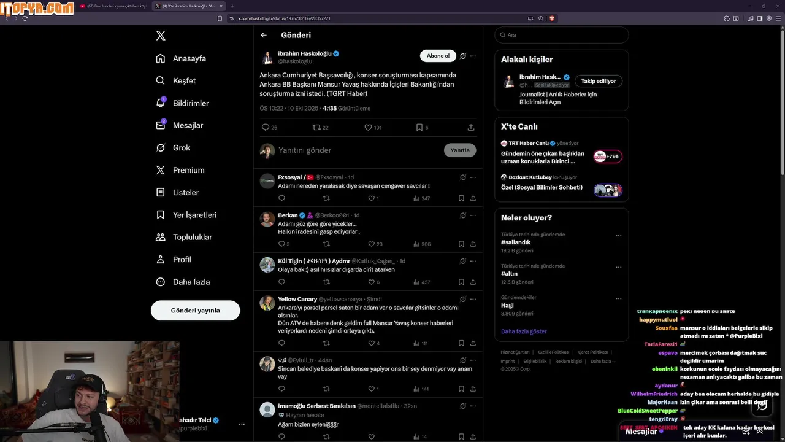This screenshot has height=442, width=785.
Task: Open more options on Kül Tigin reply
Action: coord(473,261)
